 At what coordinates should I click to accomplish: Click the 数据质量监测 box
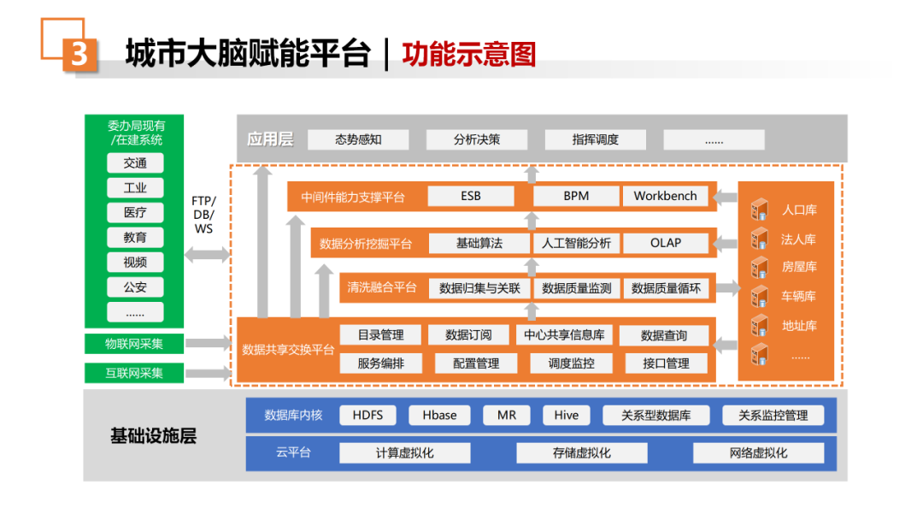576,288
